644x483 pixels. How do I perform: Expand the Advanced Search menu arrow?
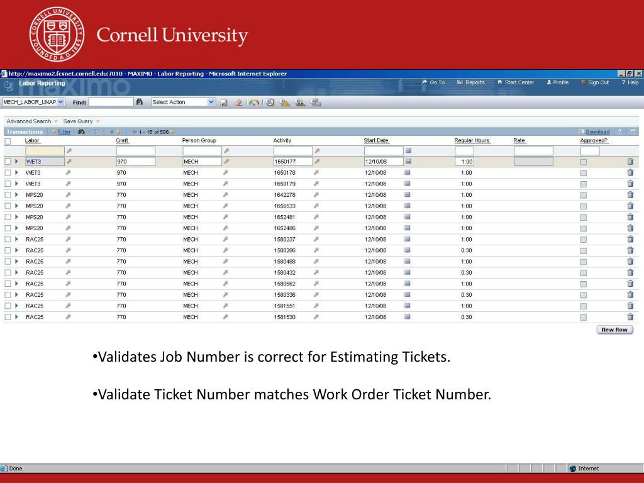coord(56,121)
